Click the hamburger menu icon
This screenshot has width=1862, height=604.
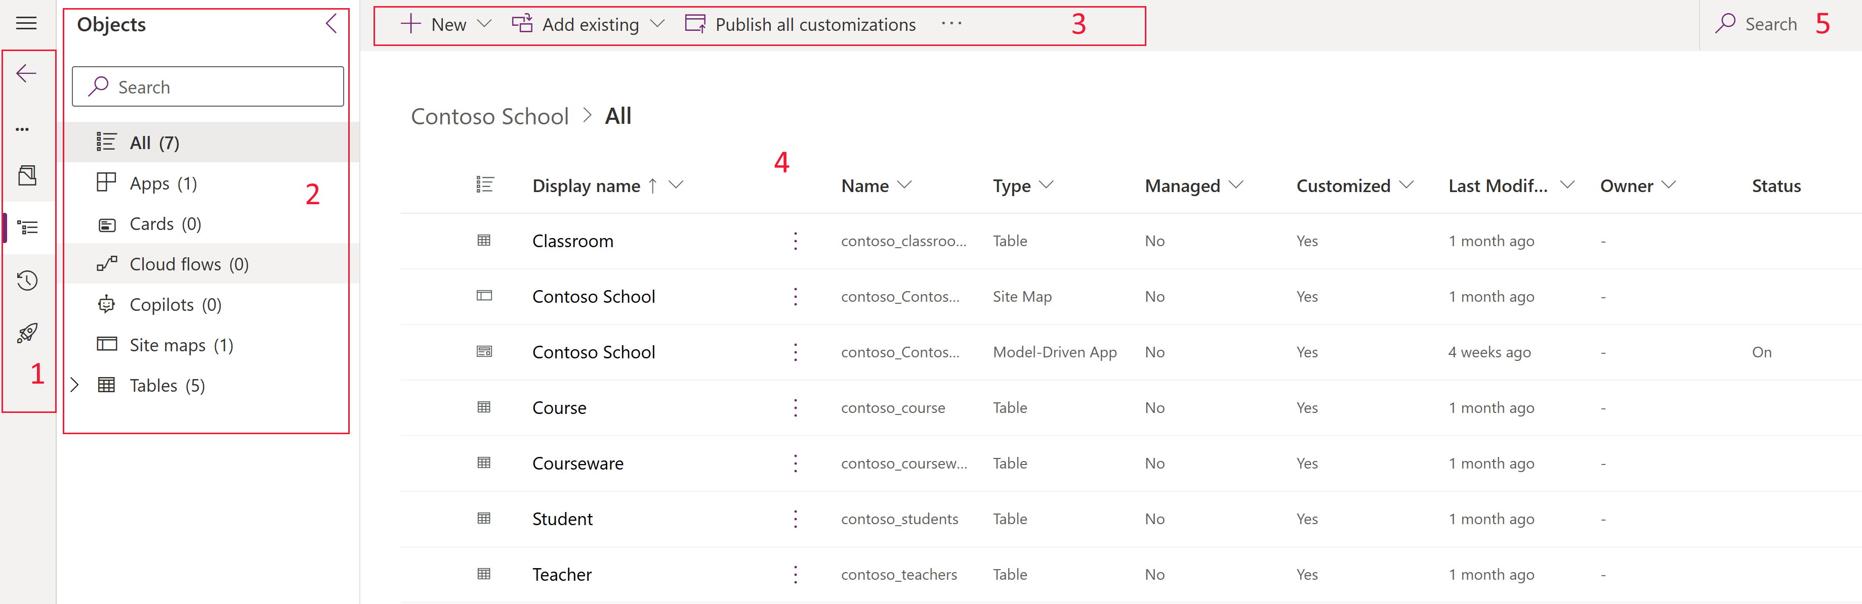point(26,23)
